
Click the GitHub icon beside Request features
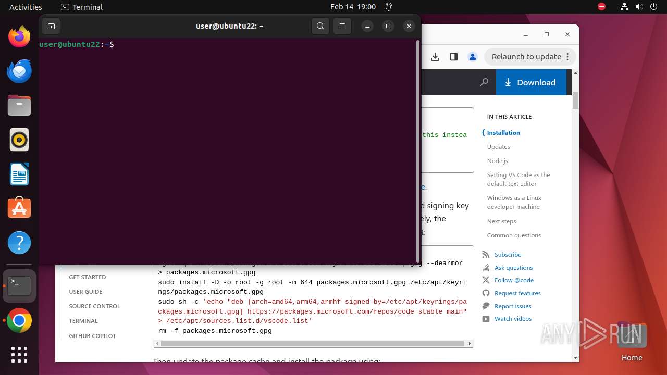(486, 293)
